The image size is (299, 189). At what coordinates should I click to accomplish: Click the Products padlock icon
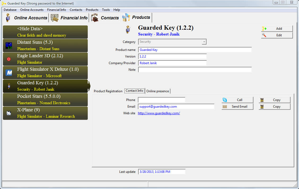126,17
